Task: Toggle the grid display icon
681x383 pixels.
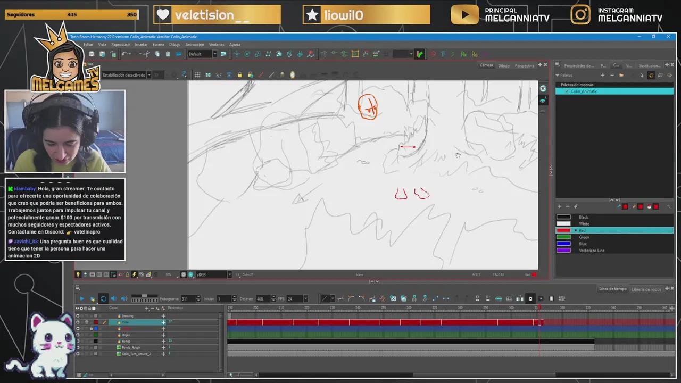Action: click(197, 75)
